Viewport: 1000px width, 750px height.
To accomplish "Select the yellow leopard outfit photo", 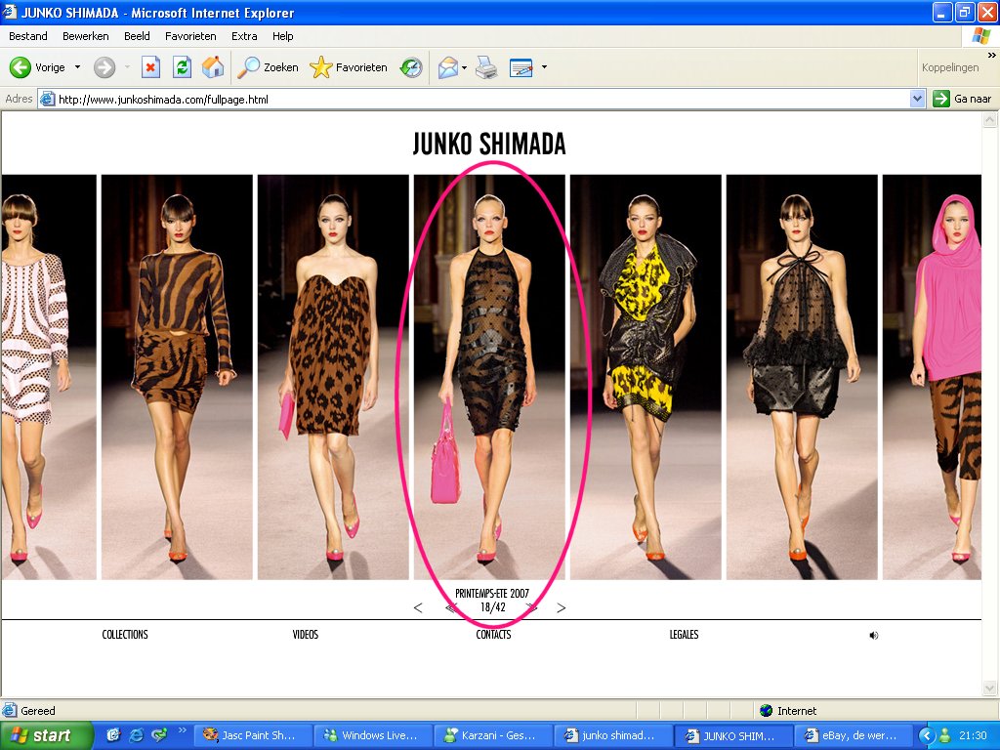I will pyautogui.click(x=646, y=377).
